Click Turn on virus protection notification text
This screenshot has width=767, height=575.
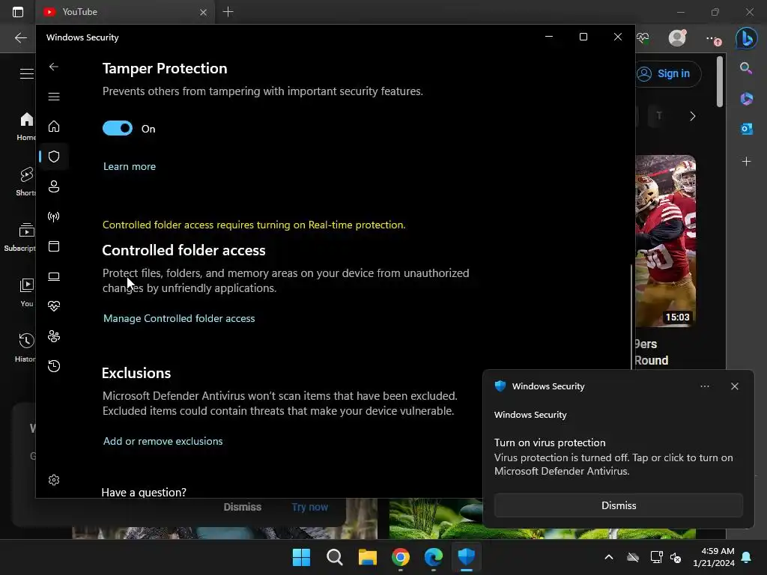tap(550, 442)
